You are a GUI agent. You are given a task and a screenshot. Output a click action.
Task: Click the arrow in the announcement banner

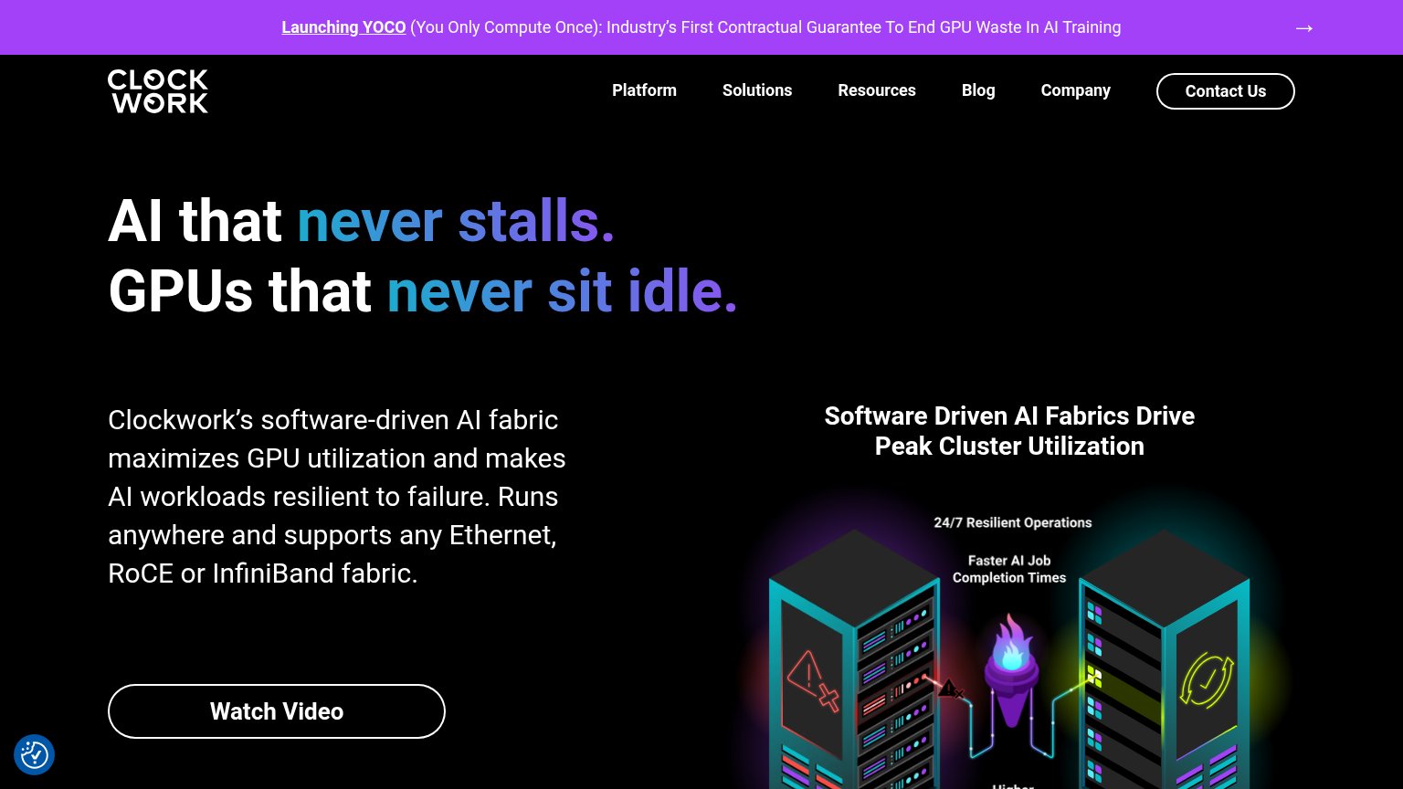click(x=1304, y=28)
